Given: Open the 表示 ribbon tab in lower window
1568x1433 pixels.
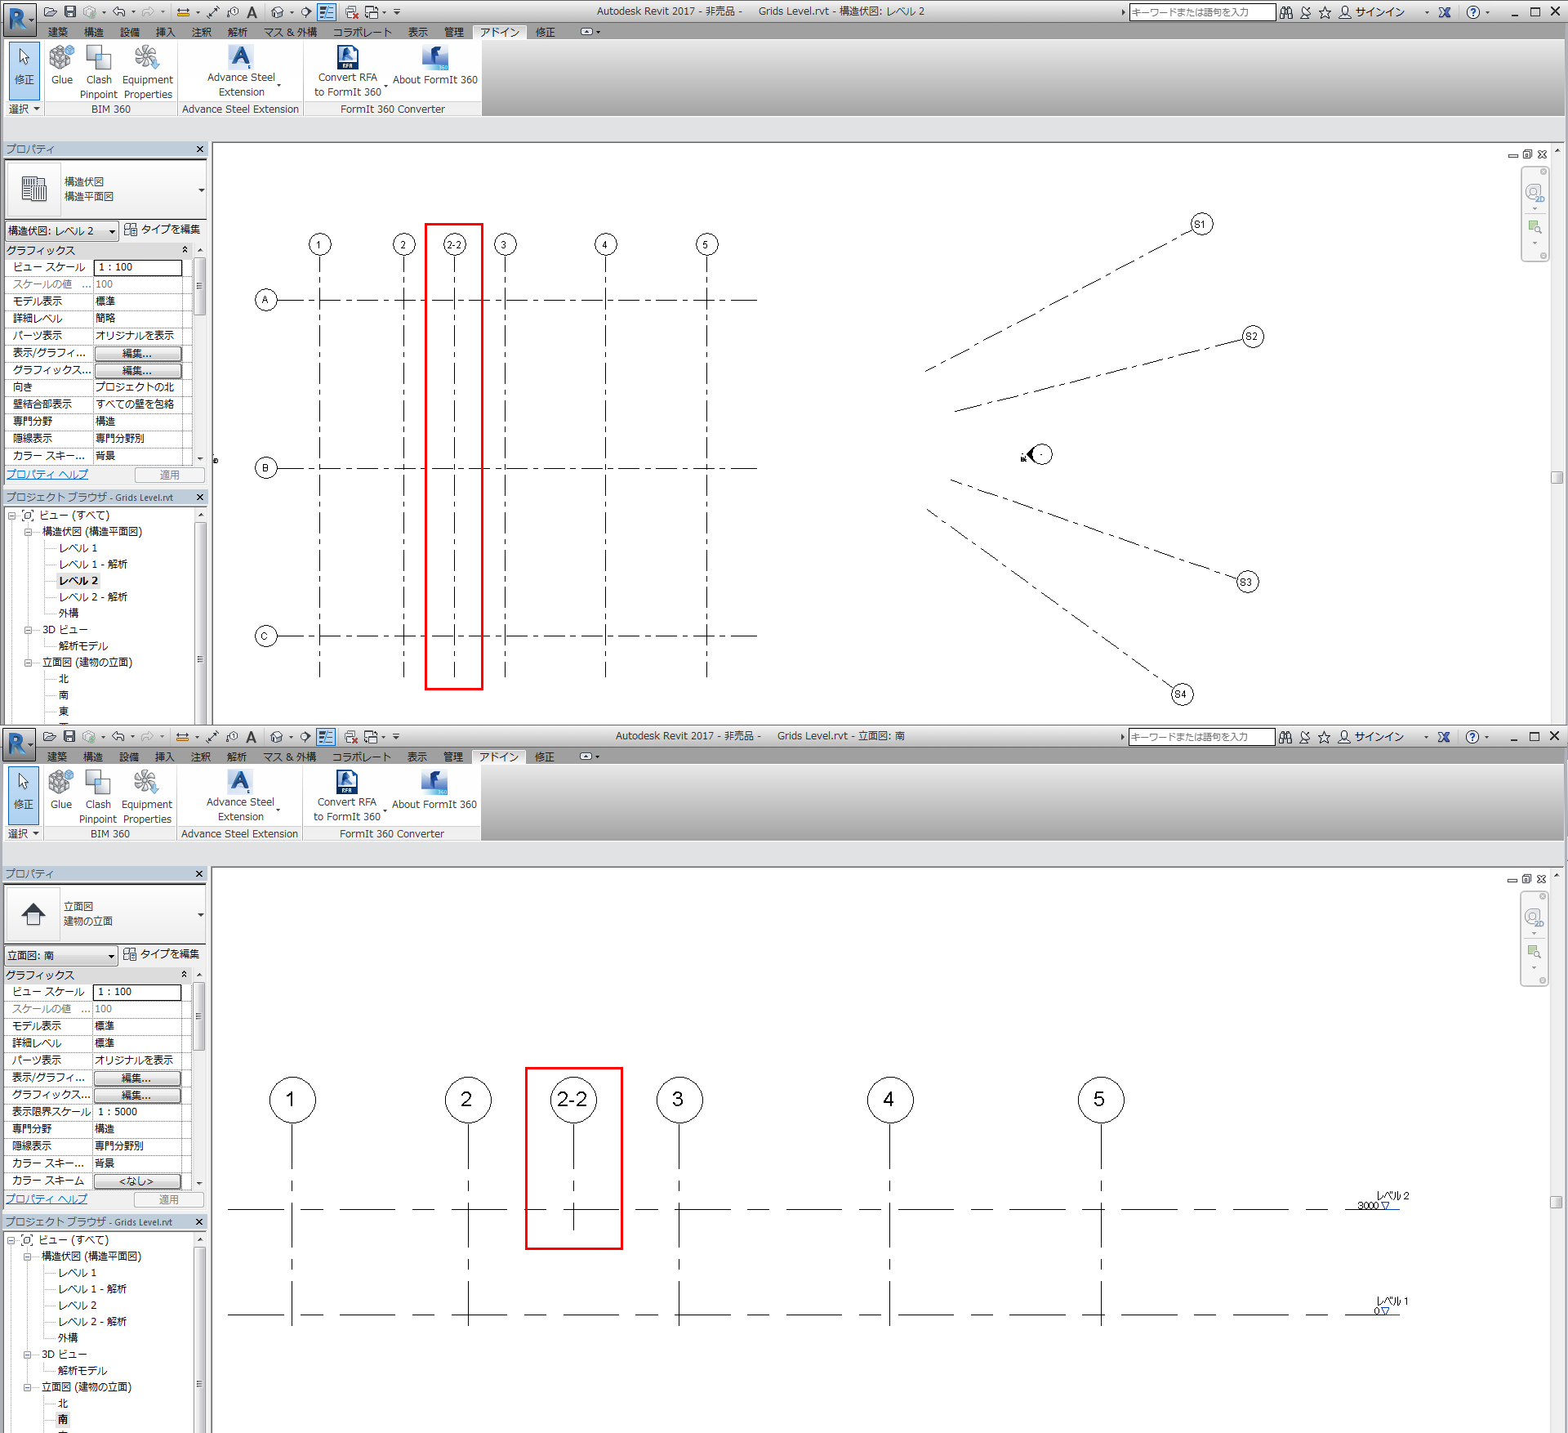Looking at the screenshot, I should (417, 757).
